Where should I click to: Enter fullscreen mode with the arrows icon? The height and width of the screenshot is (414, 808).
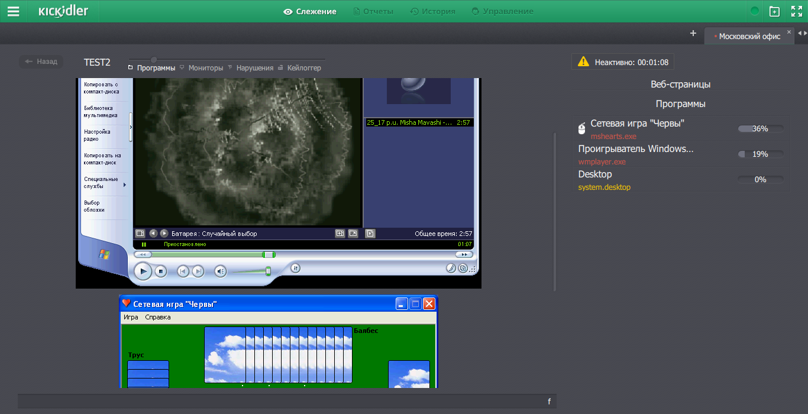tap(796, 11)
